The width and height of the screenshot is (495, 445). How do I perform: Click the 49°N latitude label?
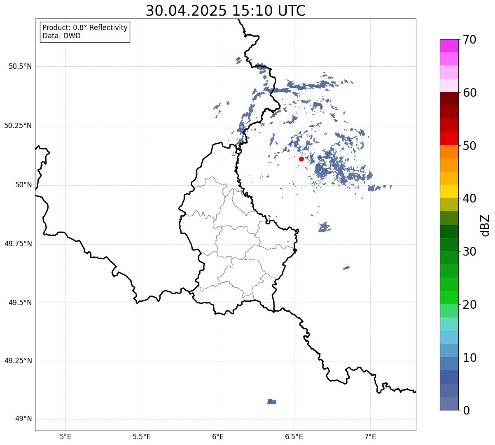(x=23, y=419)
